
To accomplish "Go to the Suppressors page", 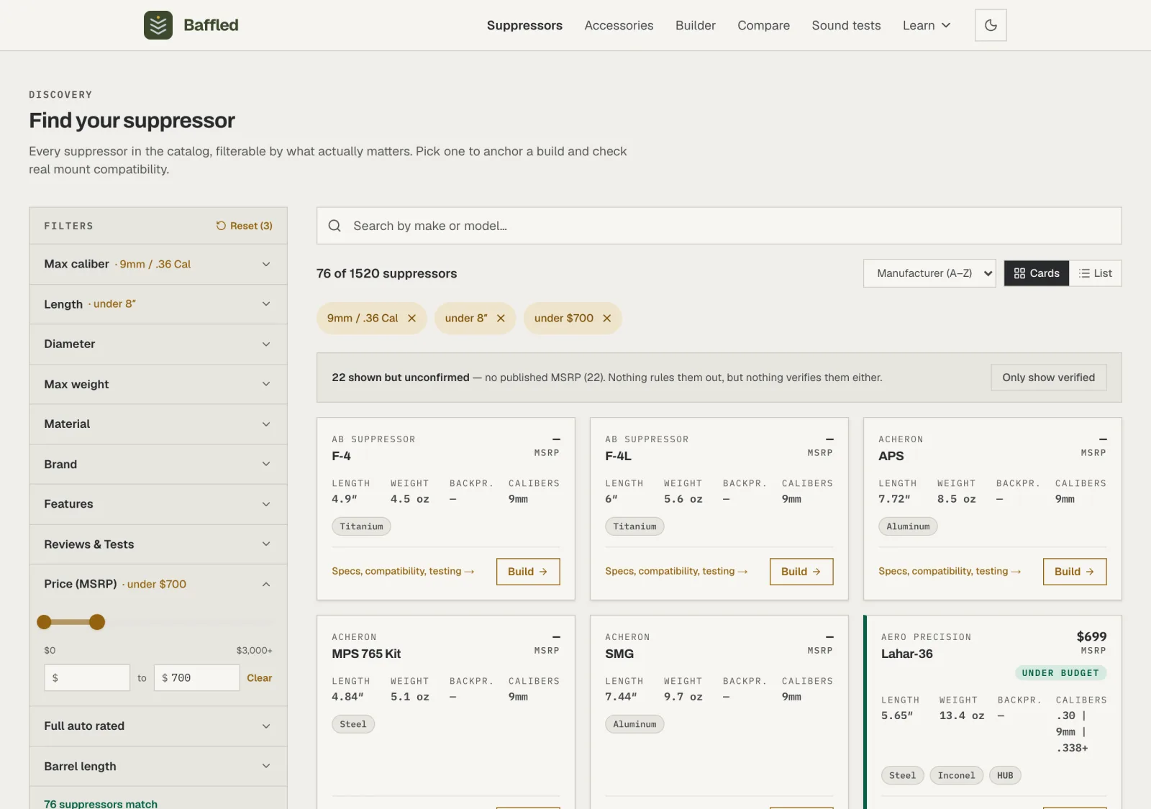I will 524,25.
